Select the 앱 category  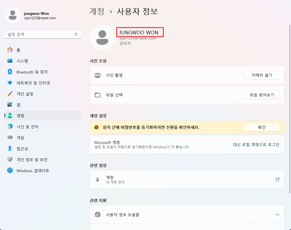(x=43, y=105)
